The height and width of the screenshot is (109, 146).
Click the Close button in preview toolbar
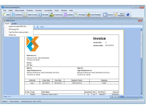pyautogui.click(x=42, y=27)
